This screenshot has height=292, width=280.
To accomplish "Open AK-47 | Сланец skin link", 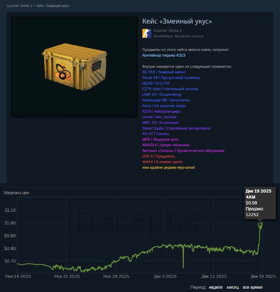I will [156, 134].
